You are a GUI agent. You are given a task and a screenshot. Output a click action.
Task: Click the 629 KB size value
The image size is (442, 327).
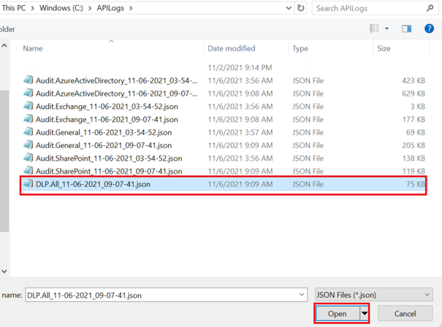[x=414, y=93]
